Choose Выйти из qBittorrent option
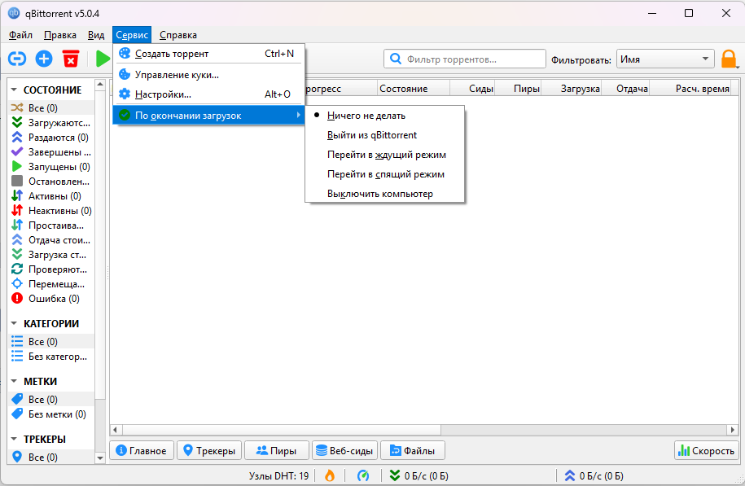The width and height of the screenshot is (745, 486). pyautogui.click(x=384, y=135)
